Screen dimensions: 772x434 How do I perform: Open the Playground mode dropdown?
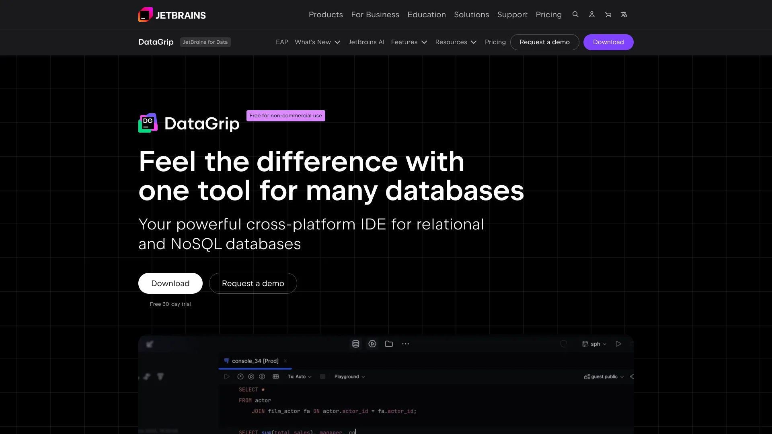349,377
